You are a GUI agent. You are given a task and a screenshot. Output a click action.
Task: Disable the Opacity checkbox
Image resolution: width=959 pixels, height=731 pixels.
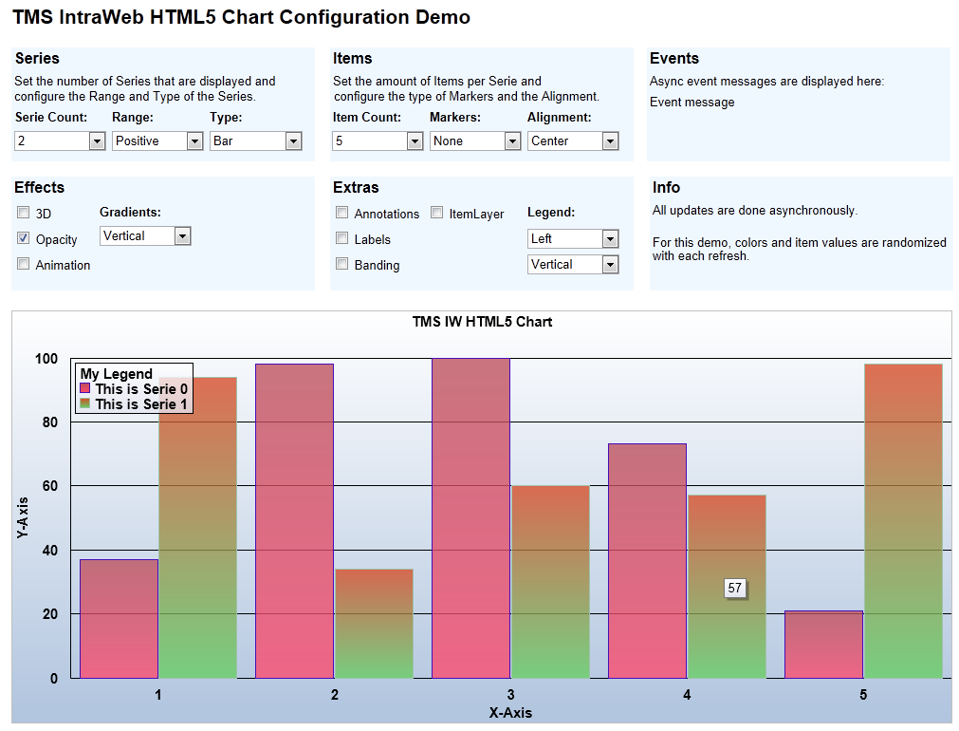click(x=23, y=238)
